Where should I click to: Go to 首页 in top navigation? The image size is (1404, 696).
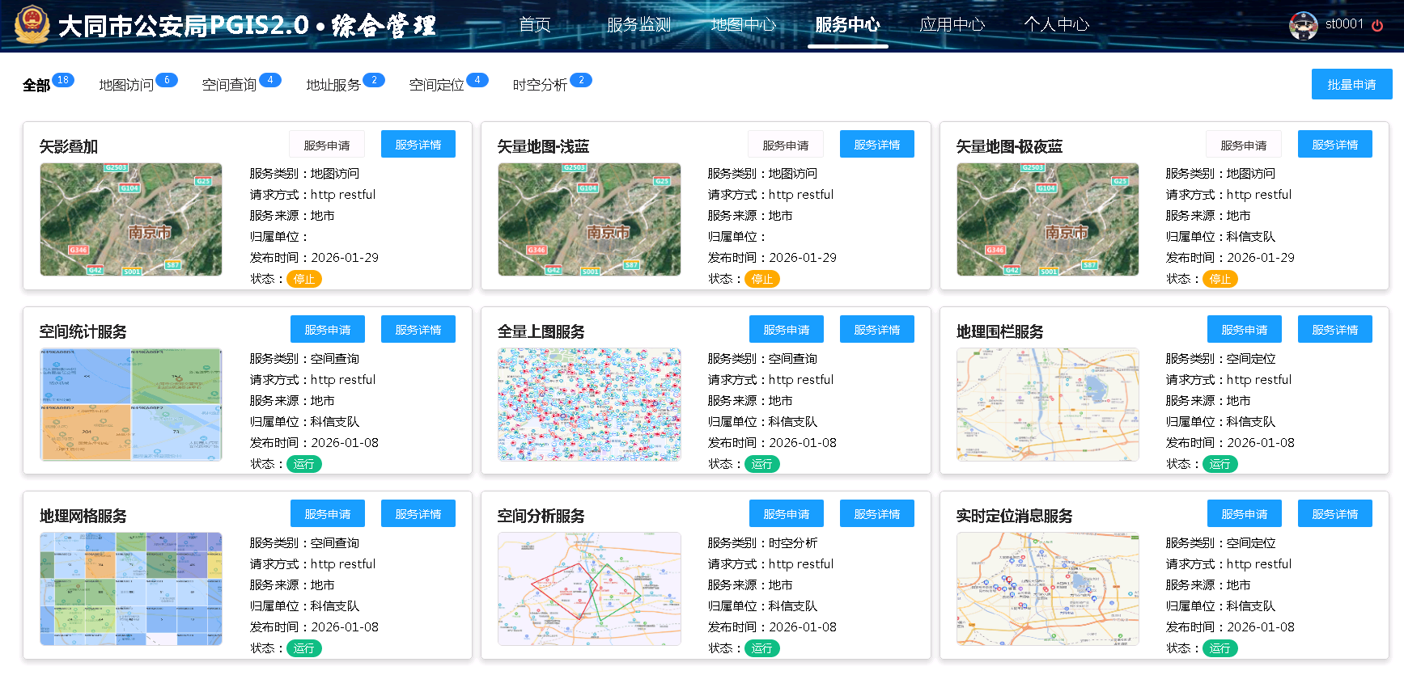tap(535, 25)
